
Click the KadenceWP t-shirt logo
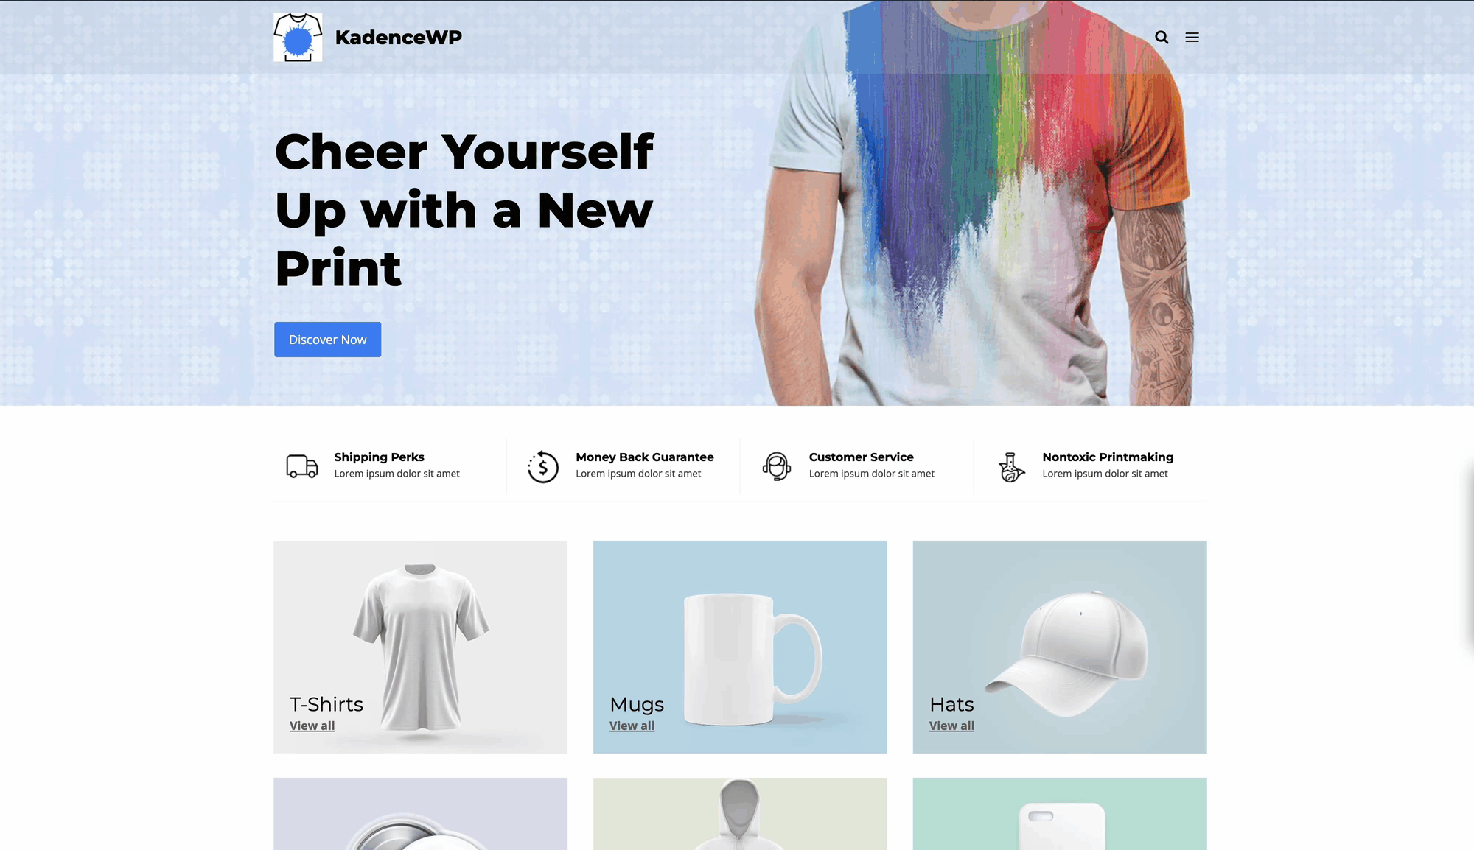pyautogui.click(x=298, y=37)
